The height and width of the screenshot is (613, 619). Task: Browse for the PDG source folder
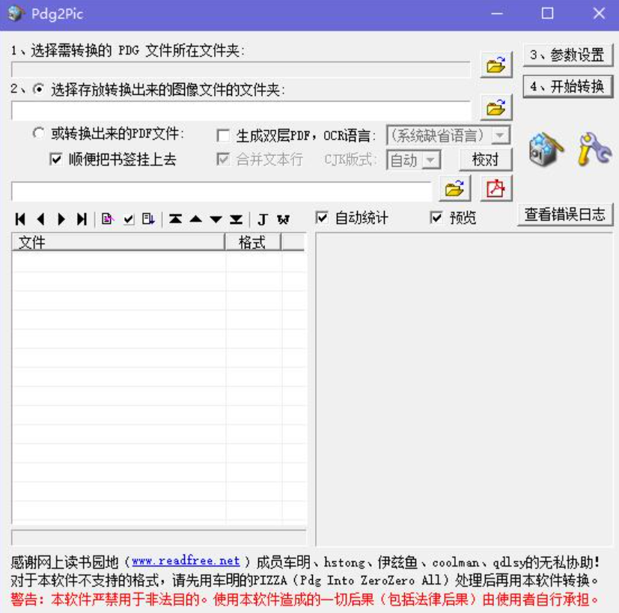(495, 64)
